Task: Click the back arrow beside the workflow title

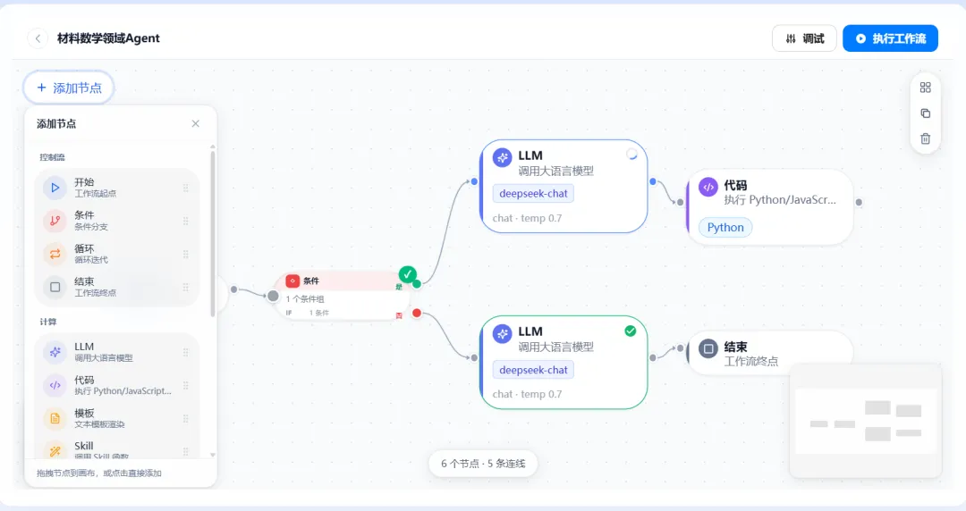Action: click(x=38, y=38)
